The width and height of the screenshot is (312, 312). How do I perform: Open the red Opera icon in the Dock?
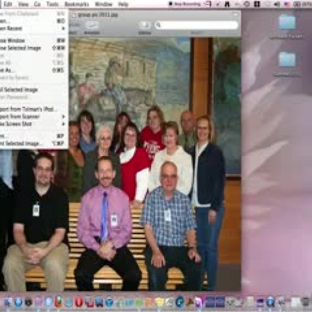coord(79,302)
